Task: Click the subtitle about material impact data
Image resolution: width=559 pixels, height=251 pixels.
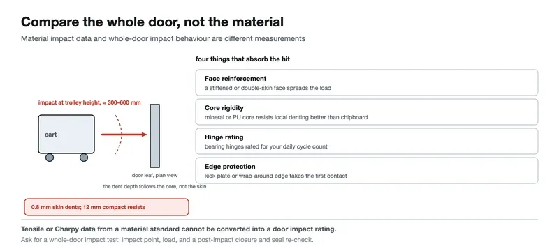Action: point(163,39)
